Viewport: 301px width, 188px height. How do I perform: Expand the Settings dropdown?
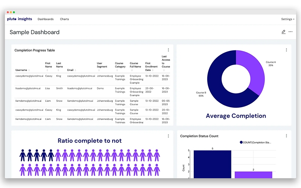coord(287,19)
